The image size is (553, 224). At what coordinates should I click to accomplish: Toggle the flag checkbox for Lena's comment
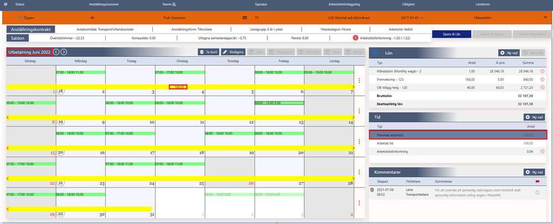537,192
